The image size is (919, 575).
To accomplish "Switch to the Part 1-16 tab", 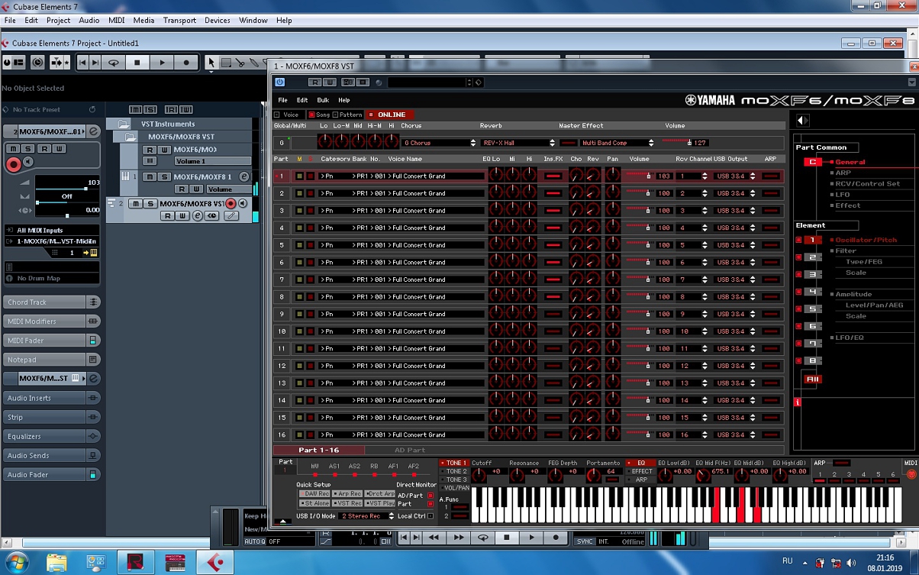I will click(x=318, y=451).
